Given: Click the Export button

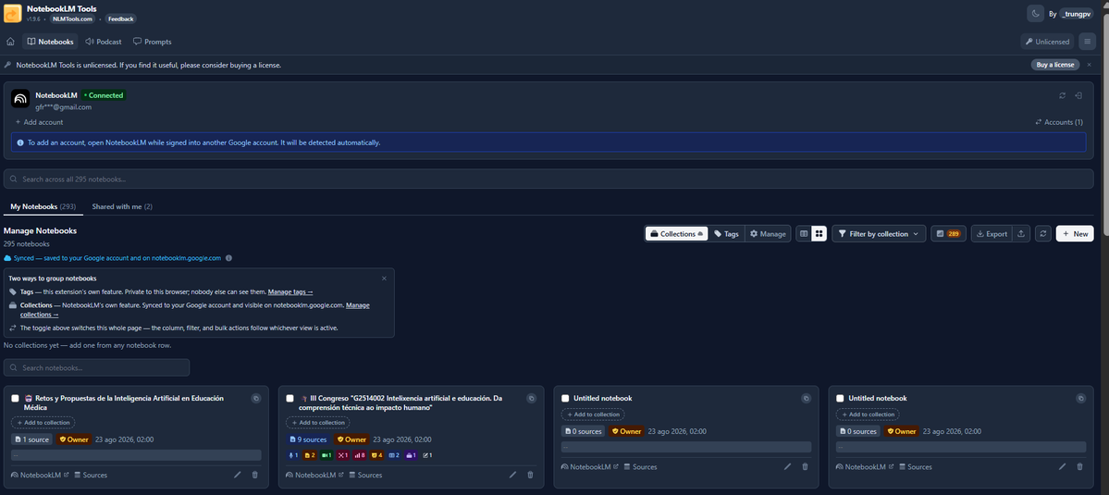Looking at the screenshot, I should point(992,233).
